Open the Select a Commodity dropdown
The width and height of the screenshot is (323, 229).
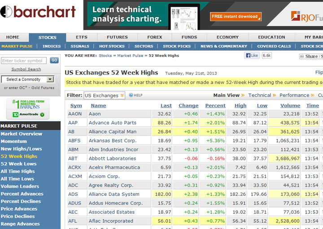tap(28, 79)
